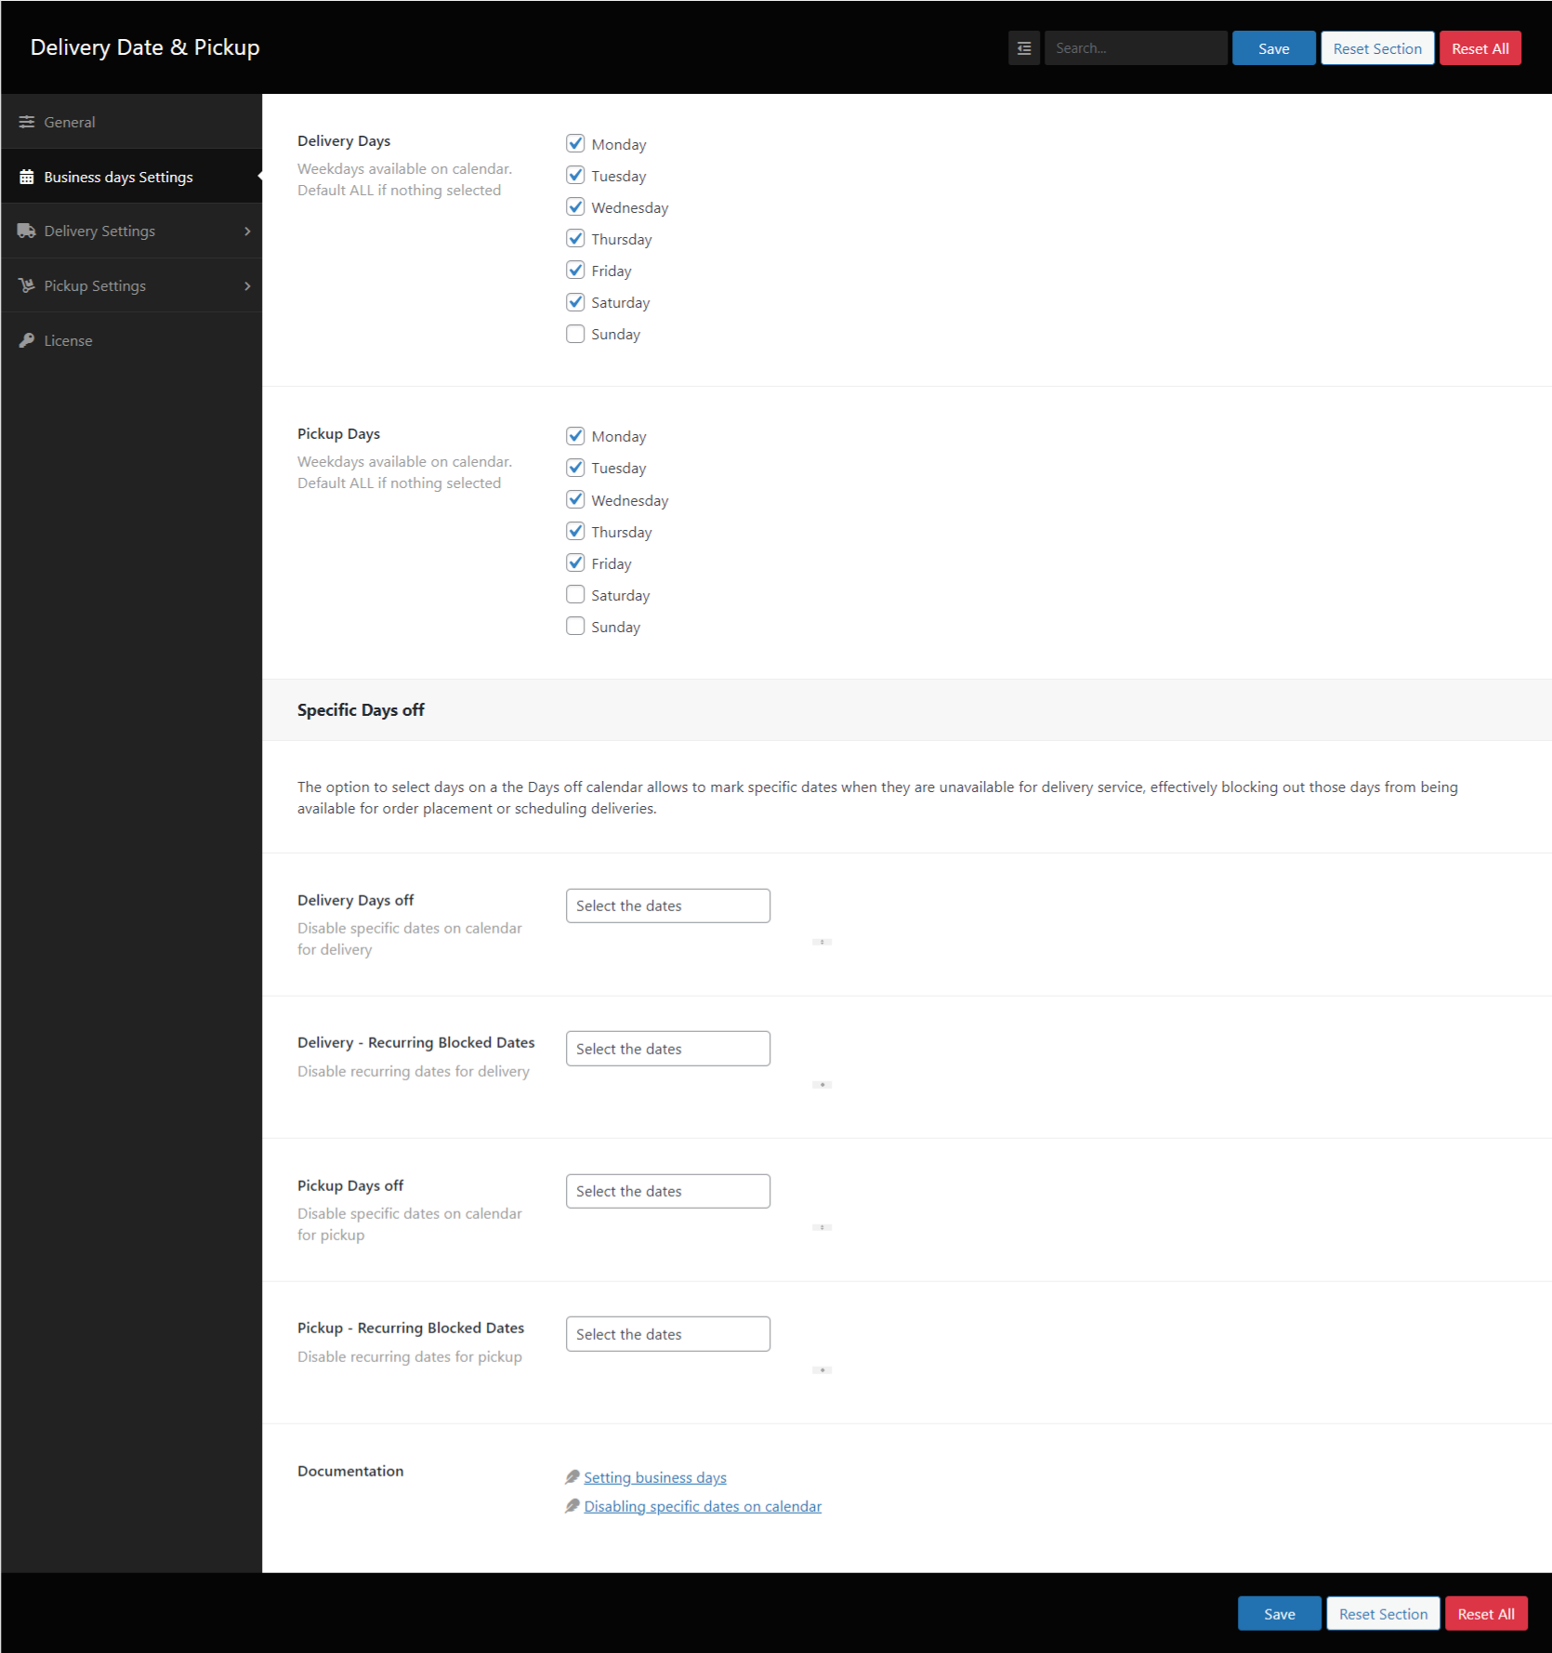Image resolution: width=1552 pixels, height=1653 pixels.
Task: Click the Search field in the header
Action: 1136,47
